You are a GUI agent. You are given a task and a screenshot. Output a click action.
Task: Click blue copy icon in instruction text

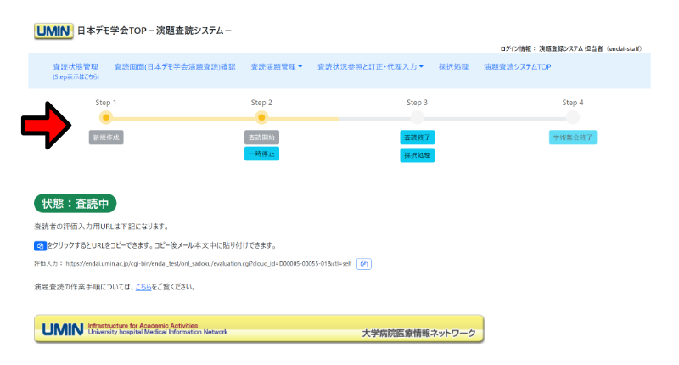pos(39,245)
